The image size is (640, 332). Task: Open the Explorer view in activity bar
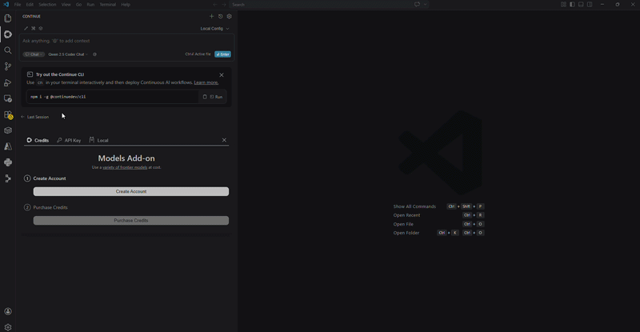pyautogui.click(x=8, y=18)
